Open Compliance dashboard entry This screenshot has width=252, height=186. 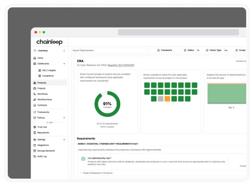[48, 76]
